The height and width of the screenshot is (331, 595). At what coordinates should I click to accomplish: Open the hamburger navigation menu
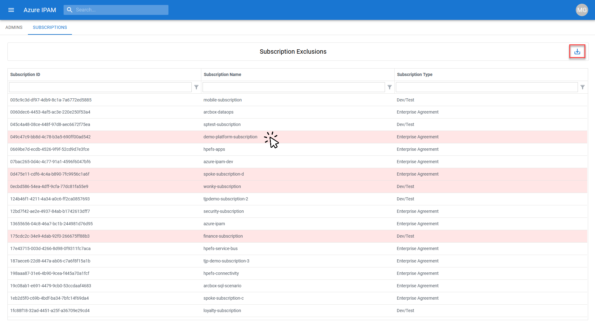click(11, 10)
